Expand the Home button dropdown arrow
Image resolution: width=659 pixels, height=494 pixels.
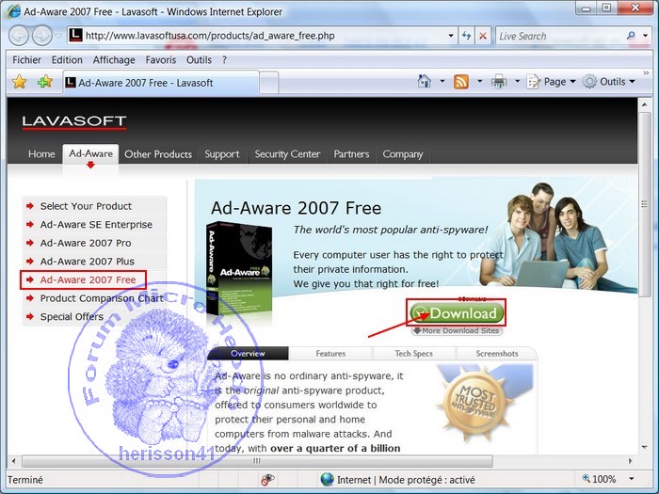coord(442,81)
